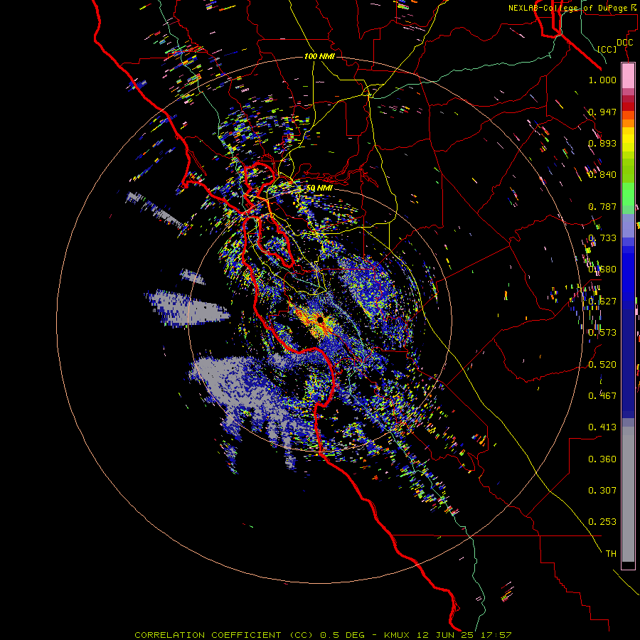Viewport: 640px width, 640px height.
Task: Select the pink segment atop the color bar
Action: [x=628, y=75]
